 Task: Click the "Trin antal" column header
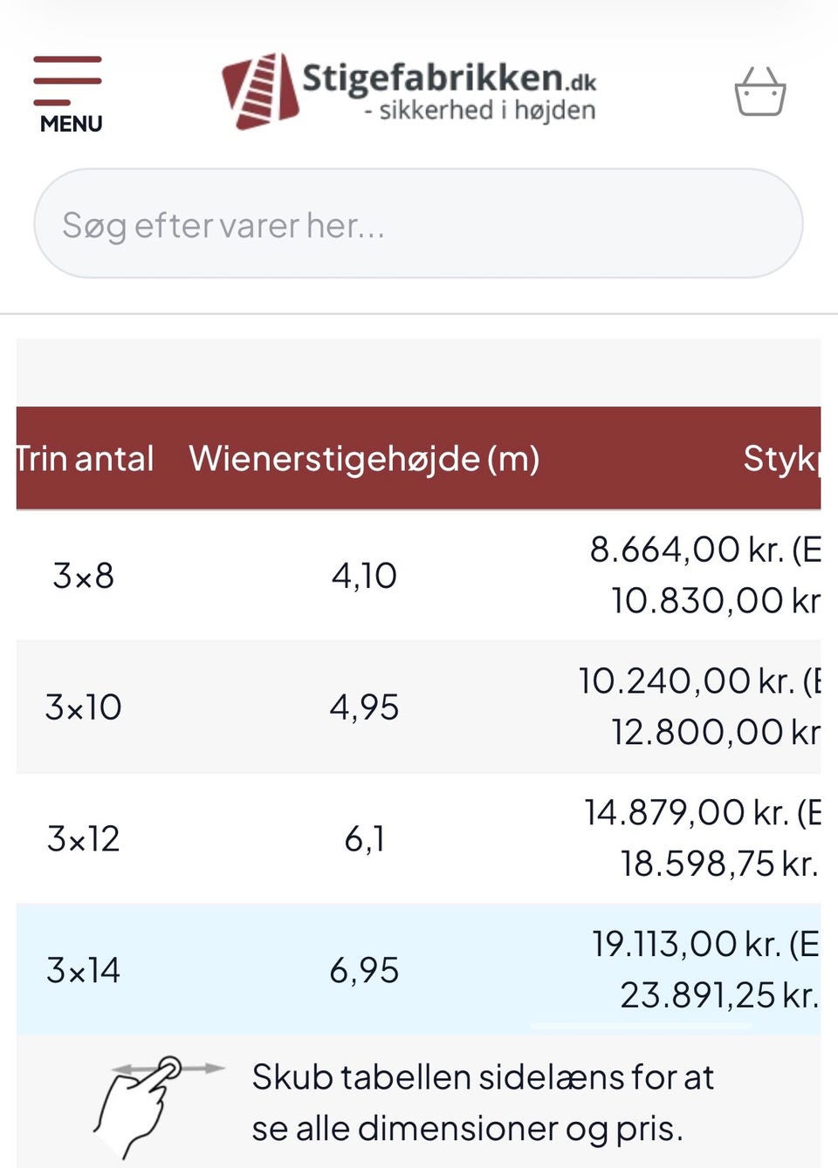point(85,459)
